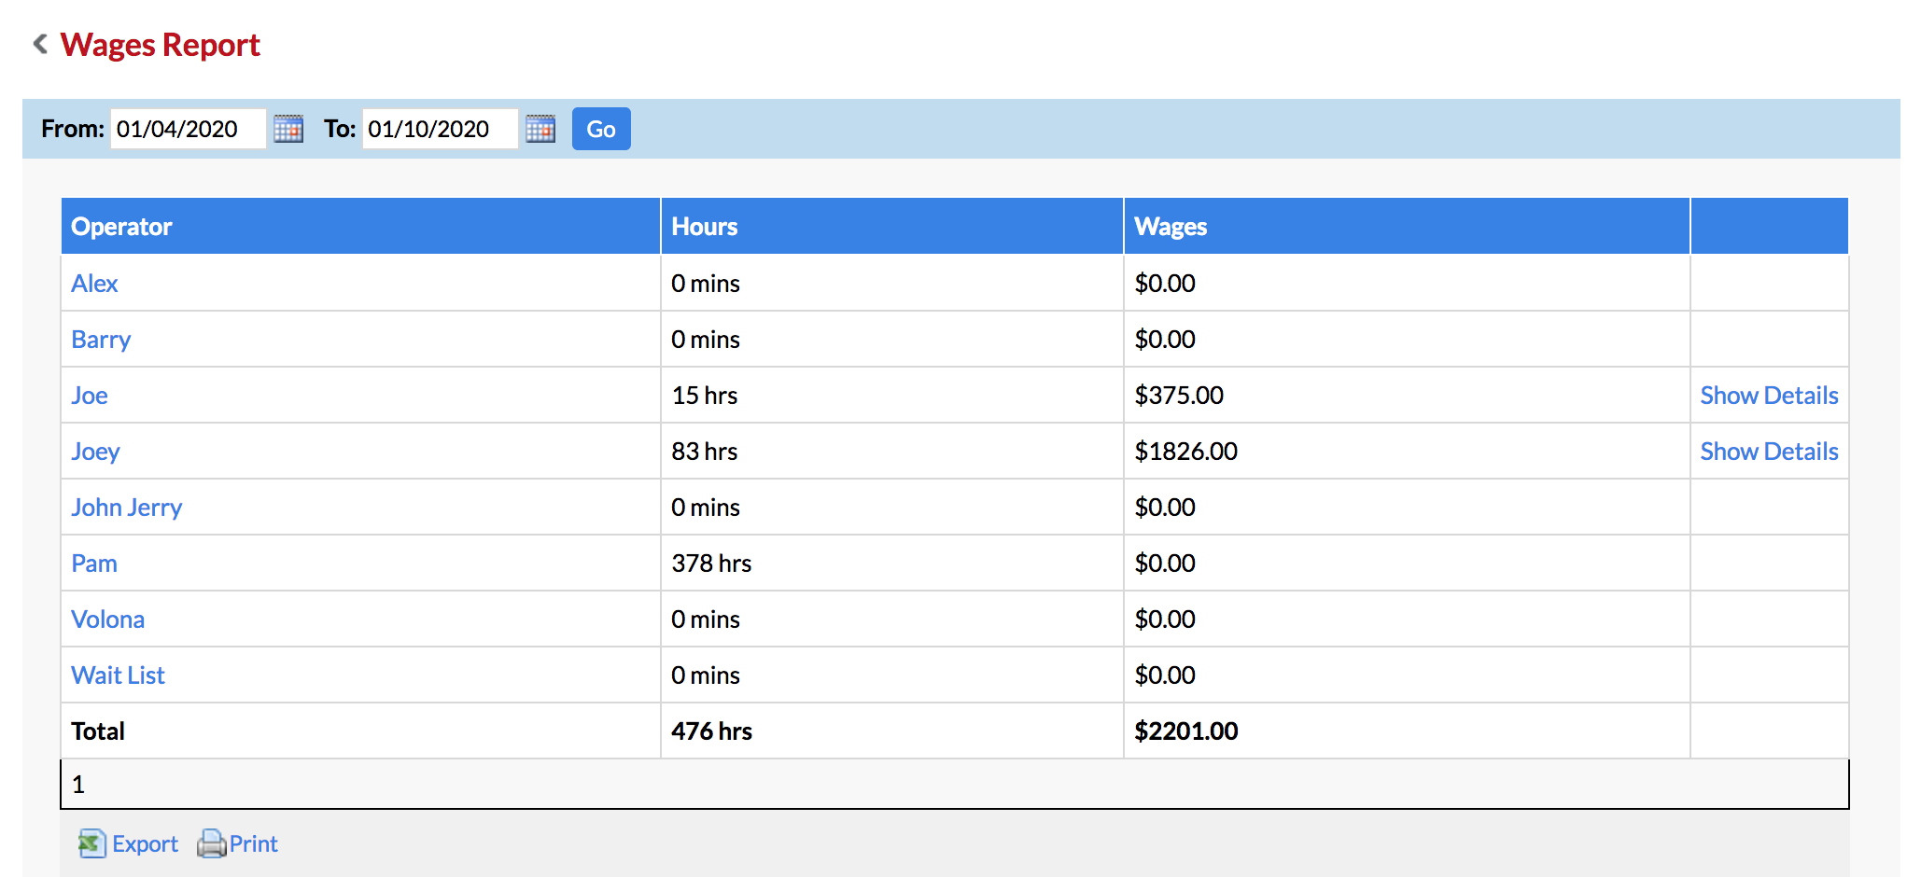The width and height of the screenshot is (1921, 877).
Task: Click the $2201.00 total wages cell
Action: [1408, 731]
